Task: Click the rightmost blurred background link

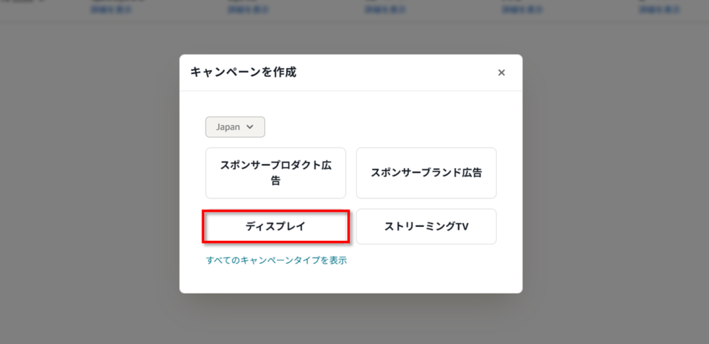Action: (659, 10)
